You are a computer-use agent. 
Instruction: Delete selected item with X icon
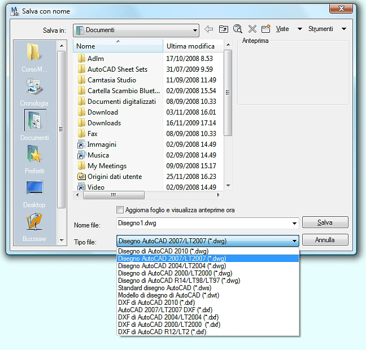(252, 29)
